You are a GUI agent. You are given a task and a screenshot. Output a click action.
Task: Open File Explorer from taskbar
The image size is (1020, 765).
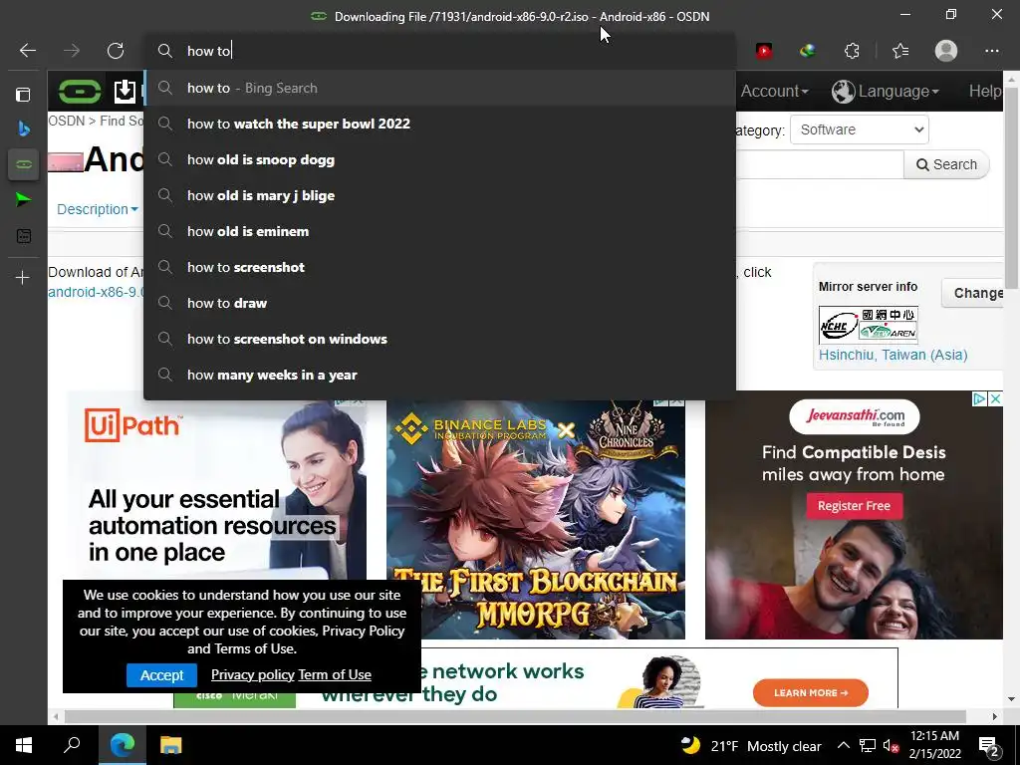point(170,745)
